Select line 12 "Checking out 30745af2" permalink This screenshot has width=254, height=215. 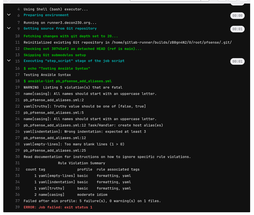click(17, 49)
